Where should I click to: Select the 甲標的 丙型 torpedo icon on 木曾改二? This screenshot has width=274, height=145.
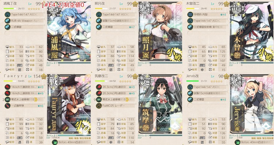[190, 15]
